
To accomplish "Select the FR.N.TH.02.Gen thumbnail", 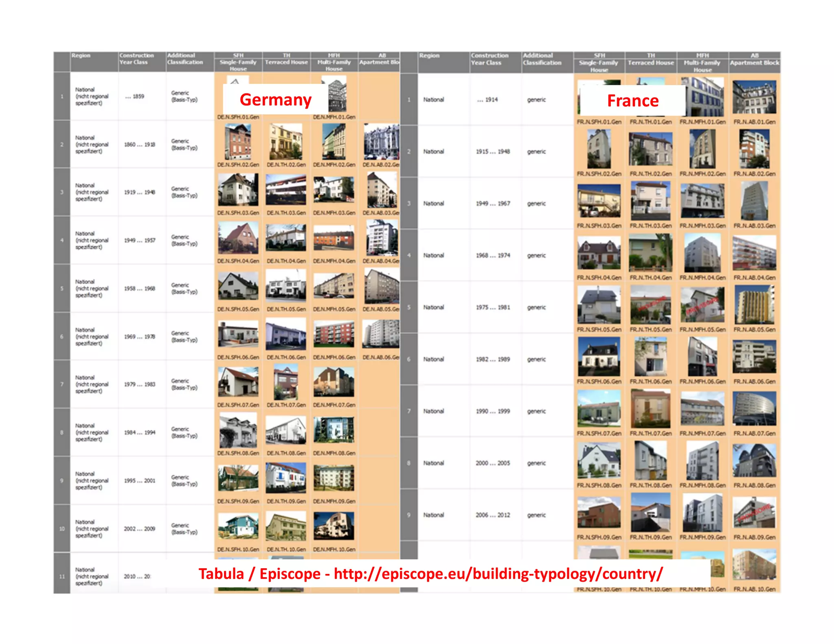I will (x=650, y=149).
